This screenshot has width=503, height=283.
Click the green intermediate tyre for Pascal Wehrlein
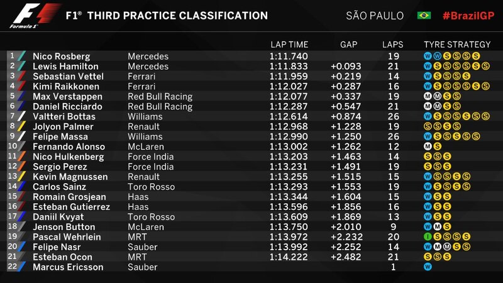(x=428, y=237)
